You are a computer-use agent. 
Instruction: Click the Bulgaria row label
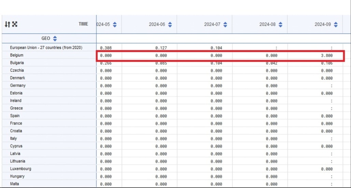pos(17,63)
